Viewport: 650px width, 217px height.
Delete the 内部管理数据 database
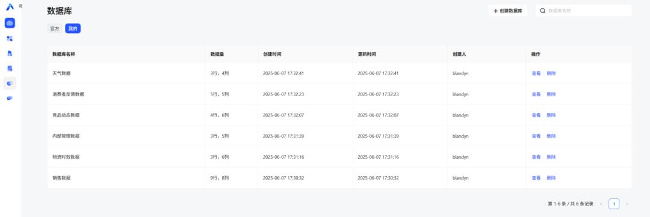pos(551,136)
